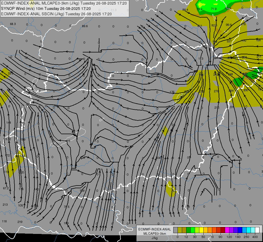Click the map value 79.4
Viewport: 263px width, 242px height.
point(199,9)
